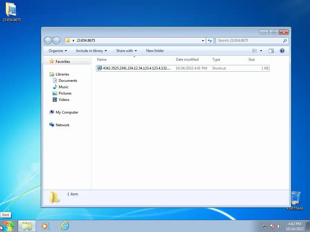Change your view using the view icon
This screenshot has height=232, width=310.
[x=254, y=51]
